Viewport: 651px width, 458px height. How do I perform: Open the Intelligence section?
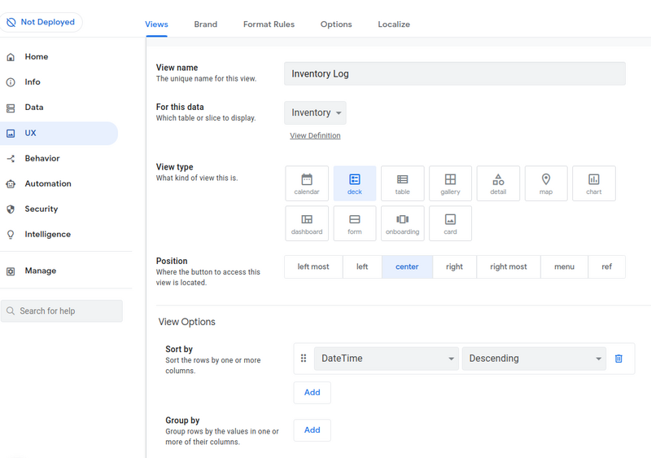(x=47, y=235)
